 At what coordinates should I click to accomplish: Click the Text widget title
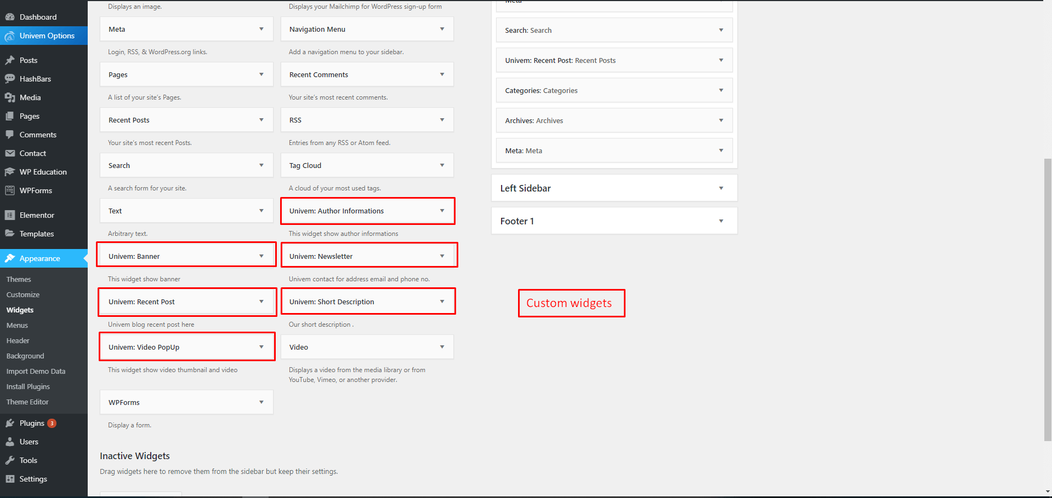115,211
